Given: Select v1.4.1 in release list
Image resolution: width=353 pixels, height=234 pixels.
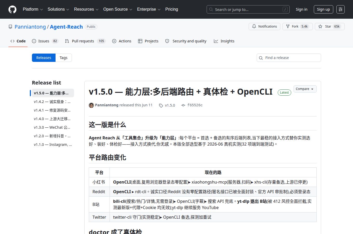Looking at the screenshot, I should (x=53, y=110).
